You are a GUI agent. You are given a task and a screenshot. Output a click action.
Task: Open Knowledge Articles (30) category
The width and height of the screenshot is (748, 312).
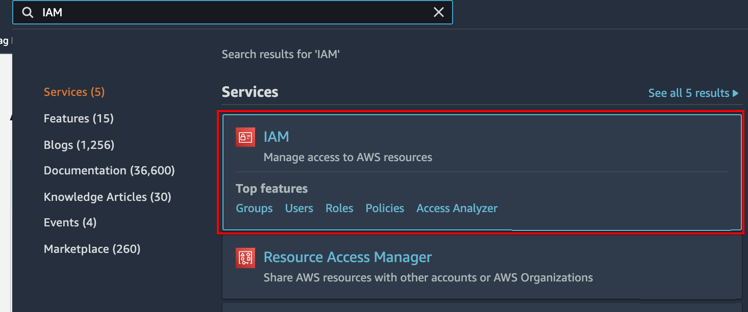(108, 197)
